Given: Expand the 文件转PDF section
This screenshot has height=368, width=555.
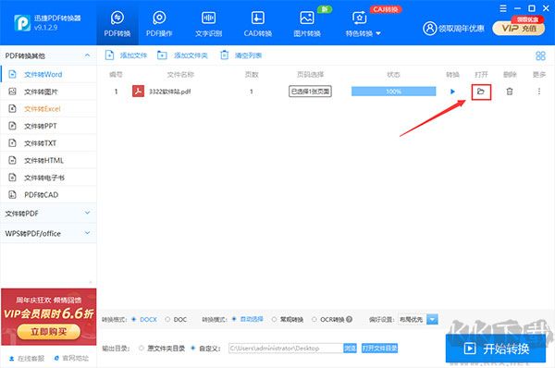Looking at the screenshot, I should click(x=48, y=214).
